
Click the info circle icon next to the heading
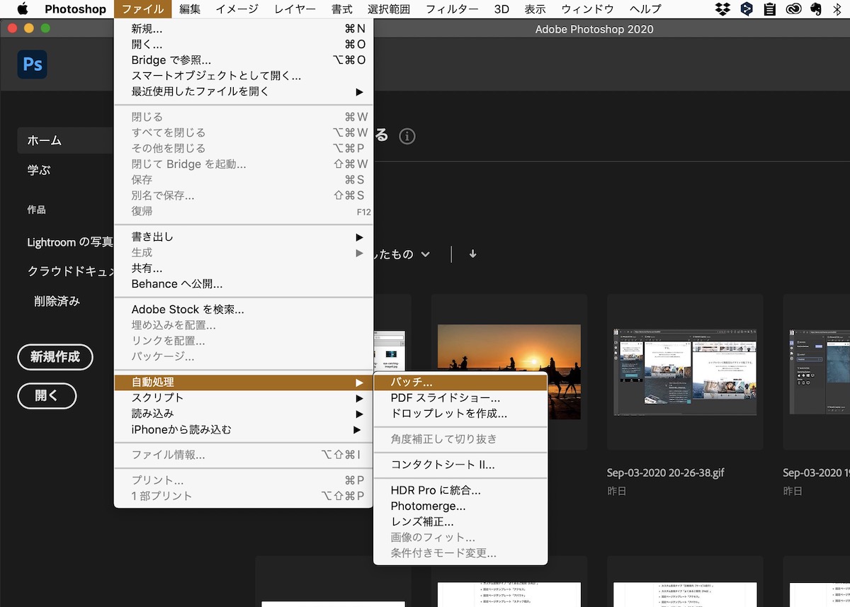click(407, 136)
